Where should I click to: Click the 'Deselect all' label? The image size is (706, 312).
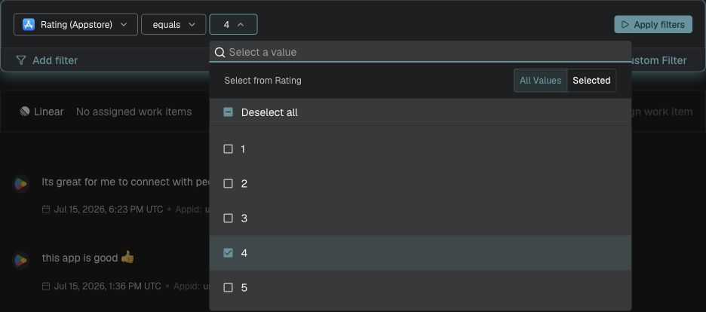(269, 112)
